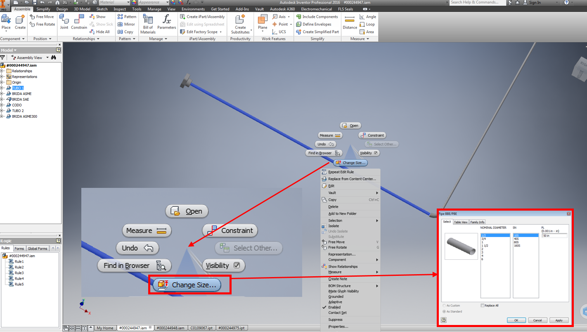Select As Custom radio button
The image size is (587, 332).
tap(444, 306)
